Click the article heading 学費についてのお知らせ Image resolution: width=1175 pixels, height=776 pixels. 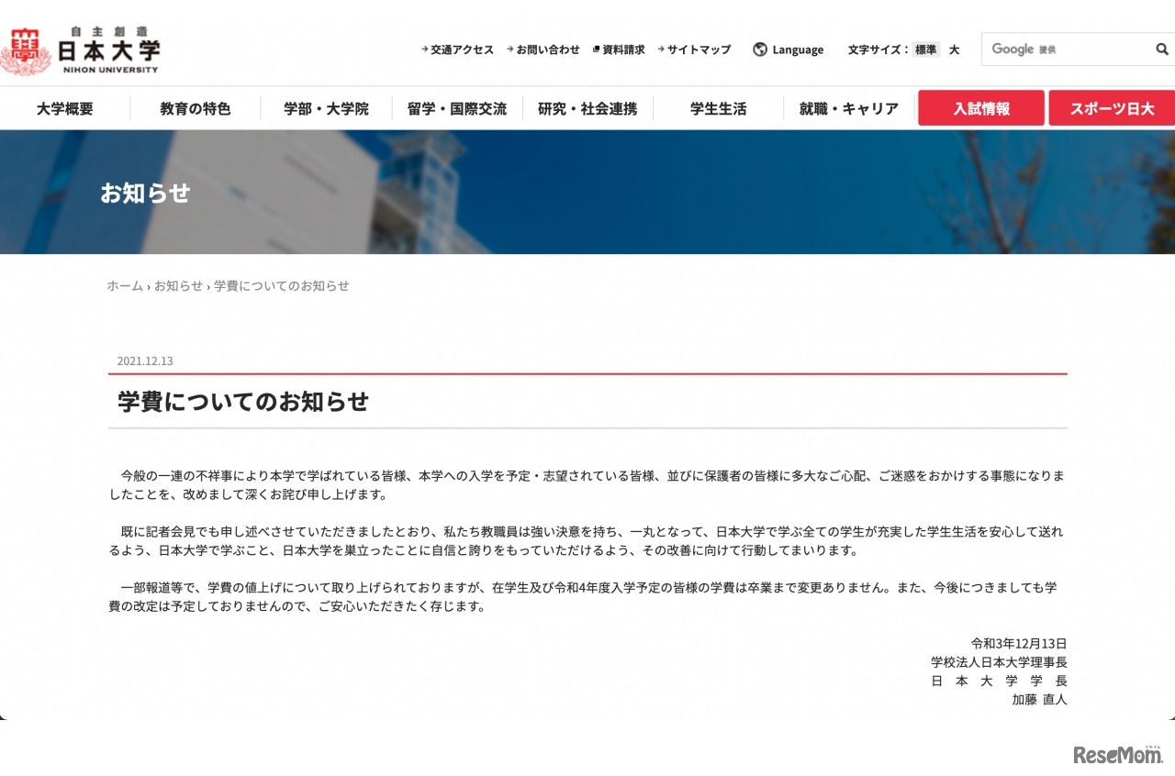point(243,402)
